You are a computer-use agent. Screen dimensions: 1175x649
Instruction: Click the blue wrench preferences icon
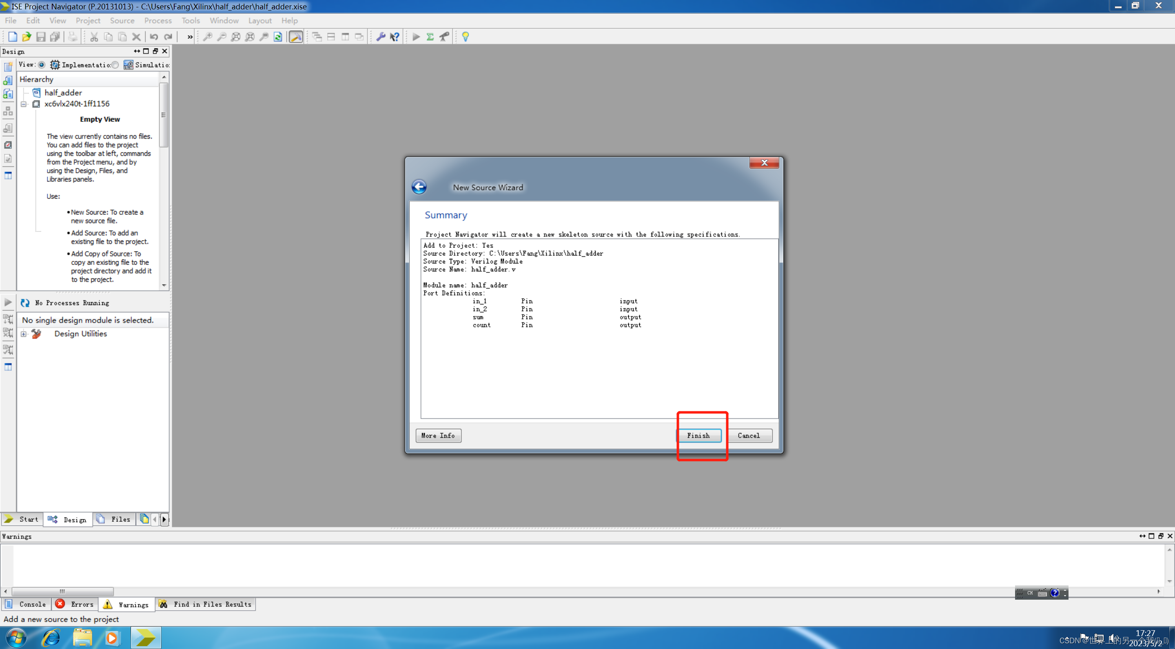tap(380, 37)
